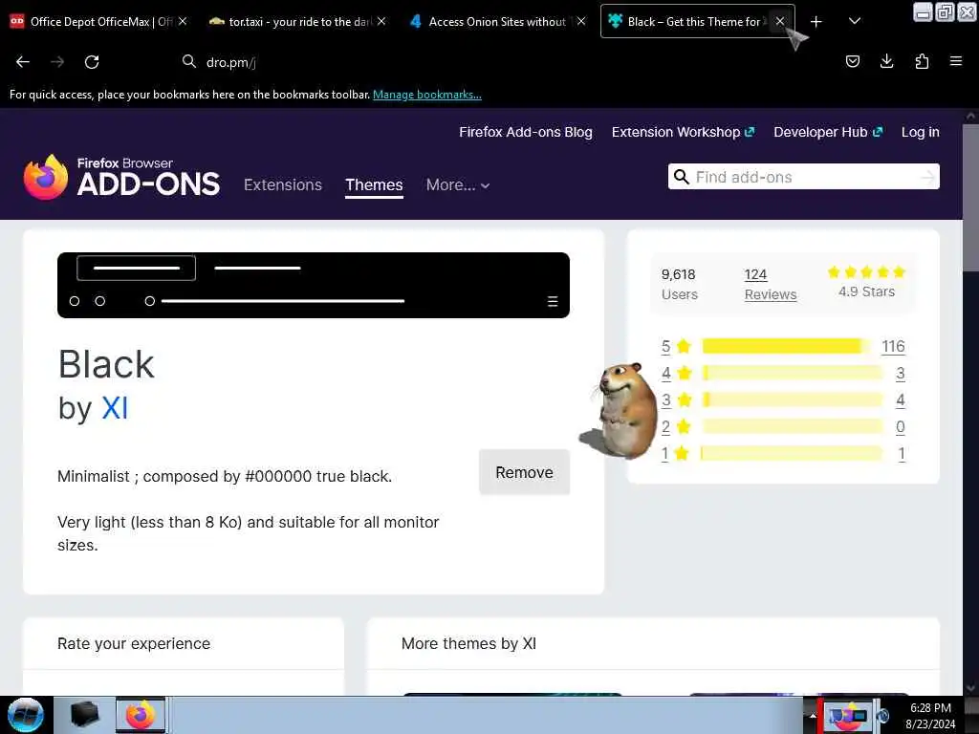Click the Black theme preview image
The height and width of the screenshot is (734, 979).
pos(314,285)
